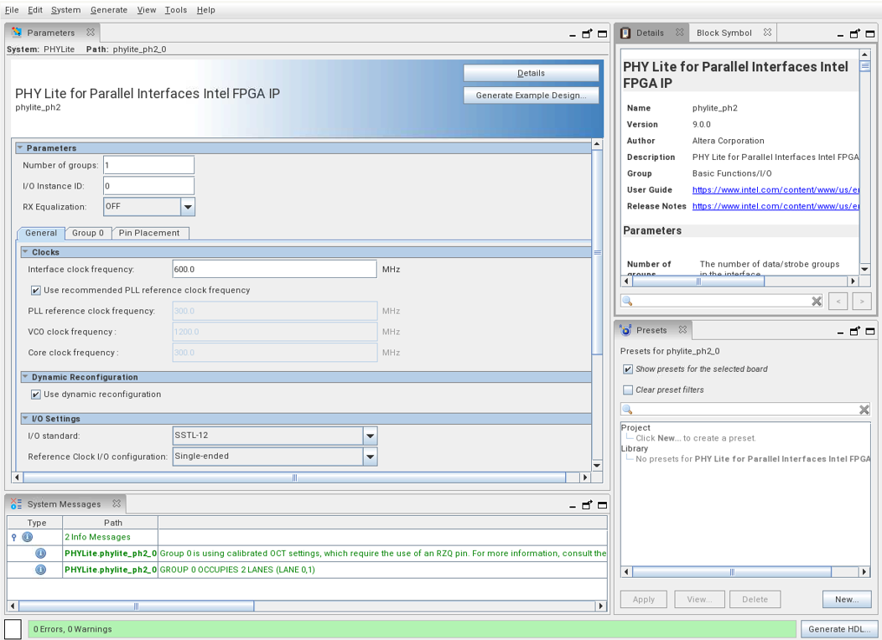
Task: Open the I/O standard dropdown
Action: (x=370, y=436)
